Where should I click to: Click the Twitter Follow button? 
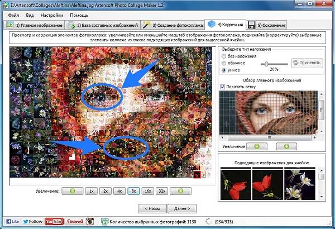pyautogui.click(x=33, y=222)
